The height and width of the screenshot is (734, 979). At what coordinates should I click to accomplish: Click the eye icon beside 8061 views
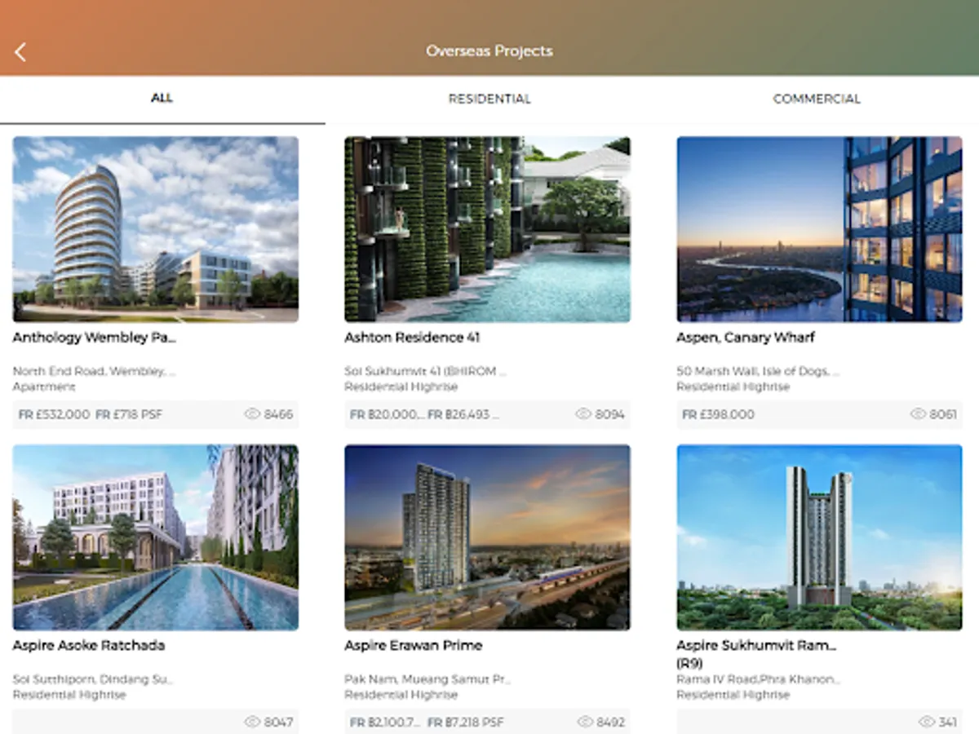918,414
